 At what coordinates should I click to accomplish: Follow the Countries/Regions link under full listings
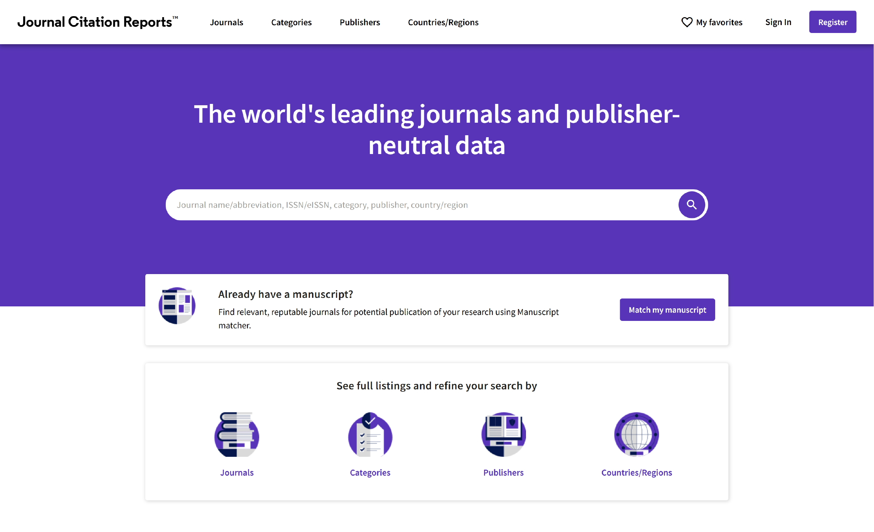pos(636,472)
